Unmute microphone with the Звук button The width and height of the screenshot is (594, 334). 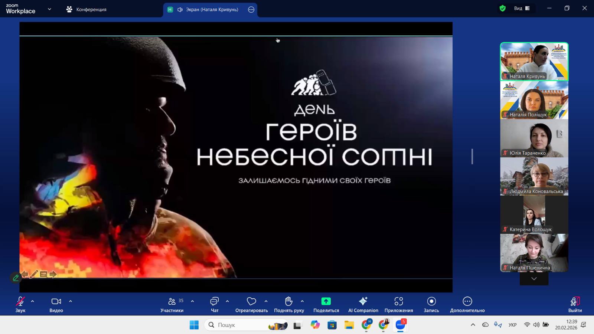(x=20, y=304)
